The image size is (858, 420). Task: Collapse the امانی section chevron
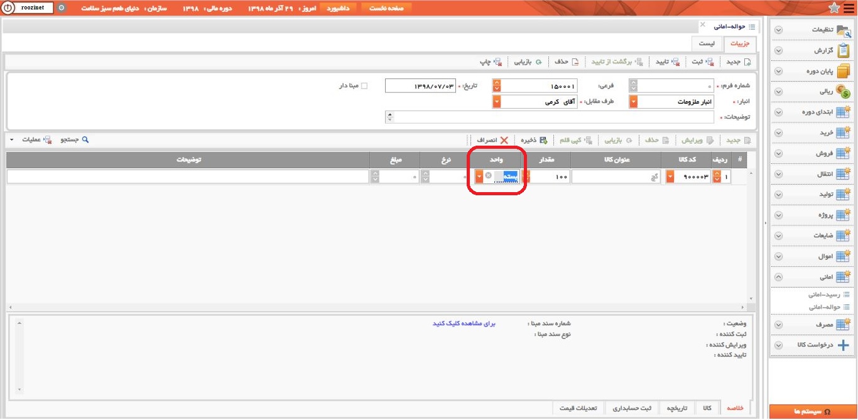click(x=779, y=276)
